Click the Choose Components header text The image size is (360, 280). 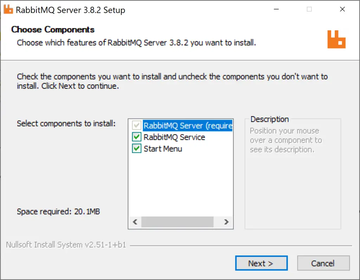tap(52, 30)
